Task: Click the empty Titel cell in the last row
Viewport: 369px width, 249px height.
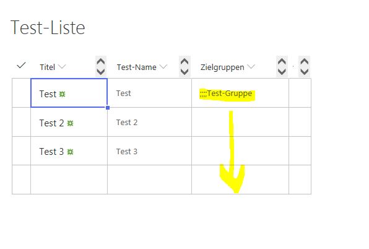Action: tap(69, 180)
